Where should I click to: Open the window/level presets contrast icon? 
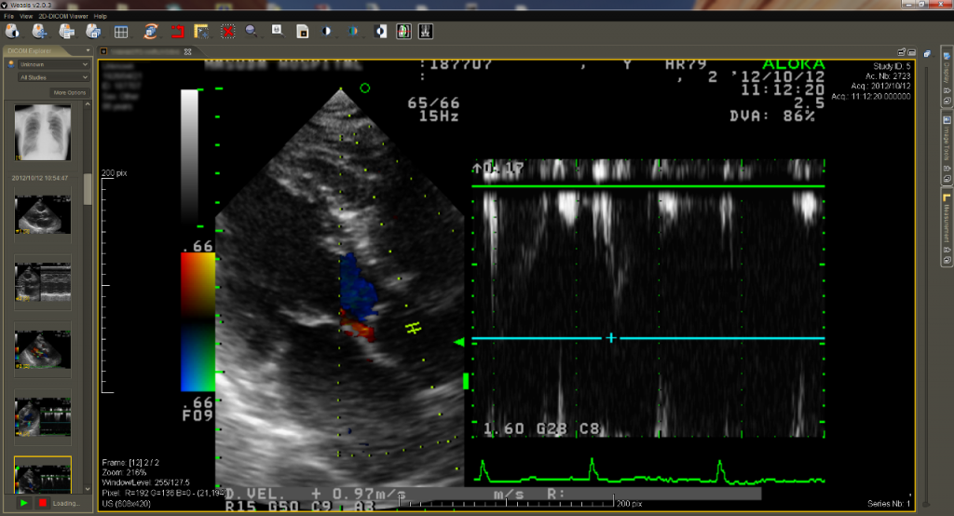(x=327, y=31)
